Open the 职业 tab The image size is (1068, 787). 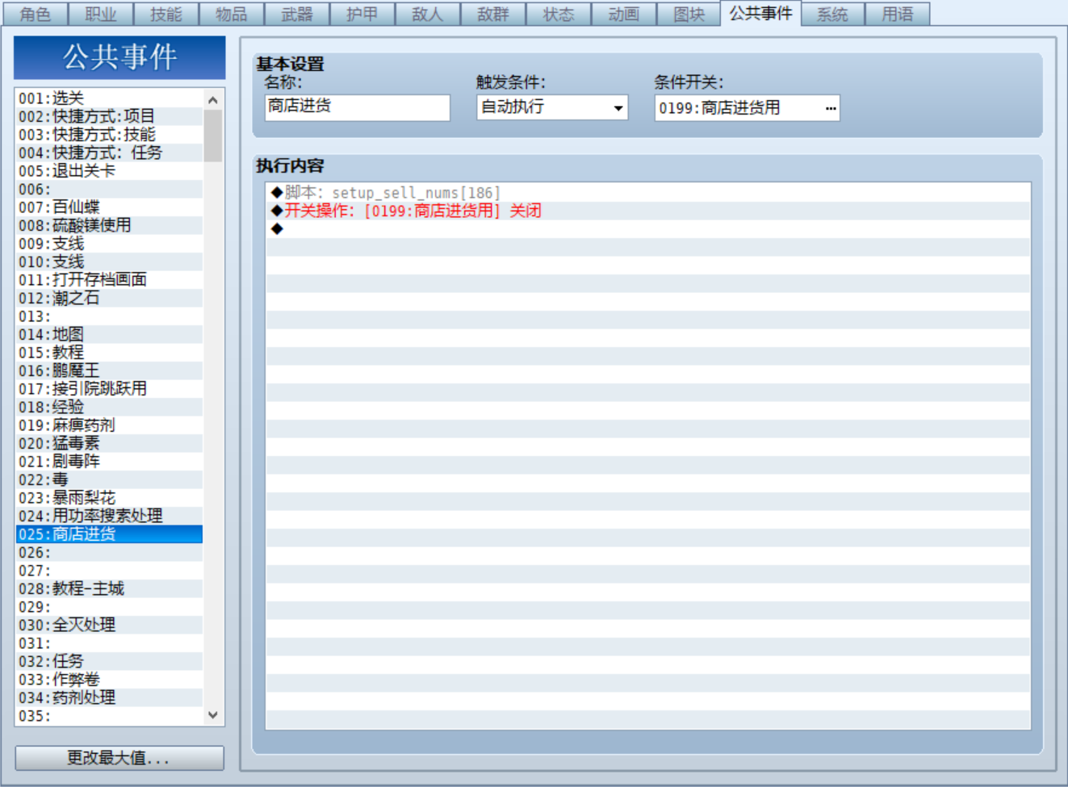coord(100,14)
